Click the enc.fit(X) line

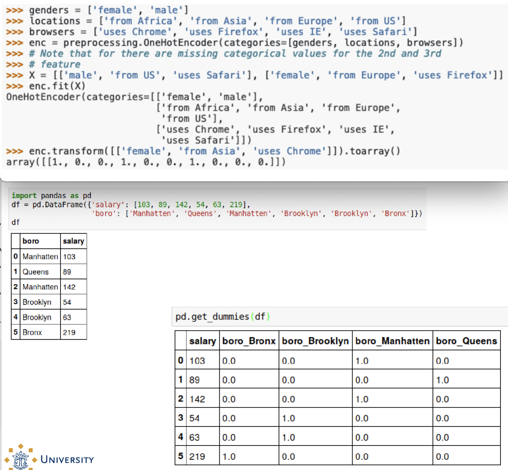point(46,86)
